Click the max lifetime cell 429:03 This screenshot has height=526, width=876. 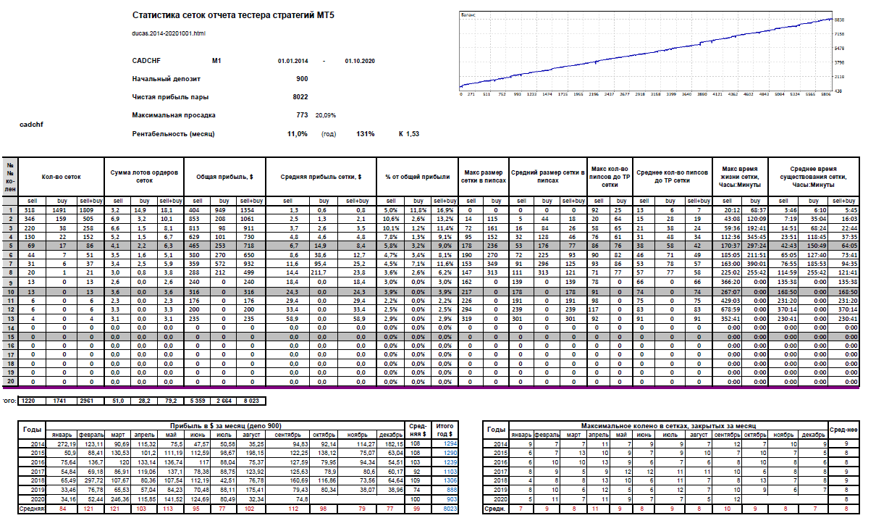tap(725, 301)
